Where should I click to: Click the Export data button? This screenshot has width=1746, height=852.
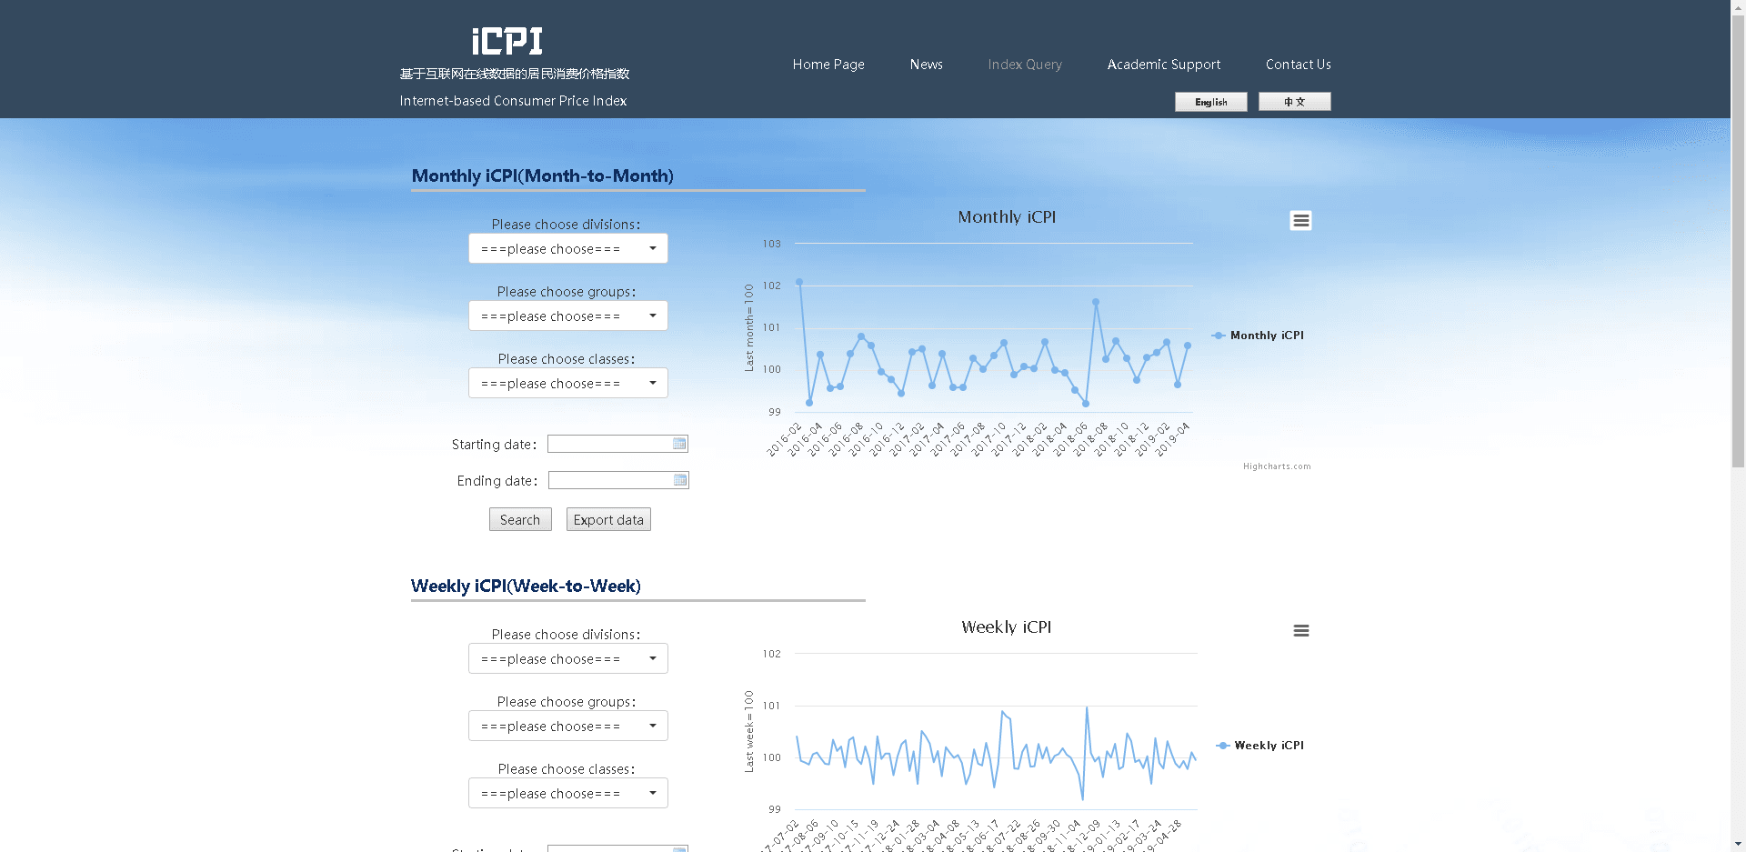[608, 519]
